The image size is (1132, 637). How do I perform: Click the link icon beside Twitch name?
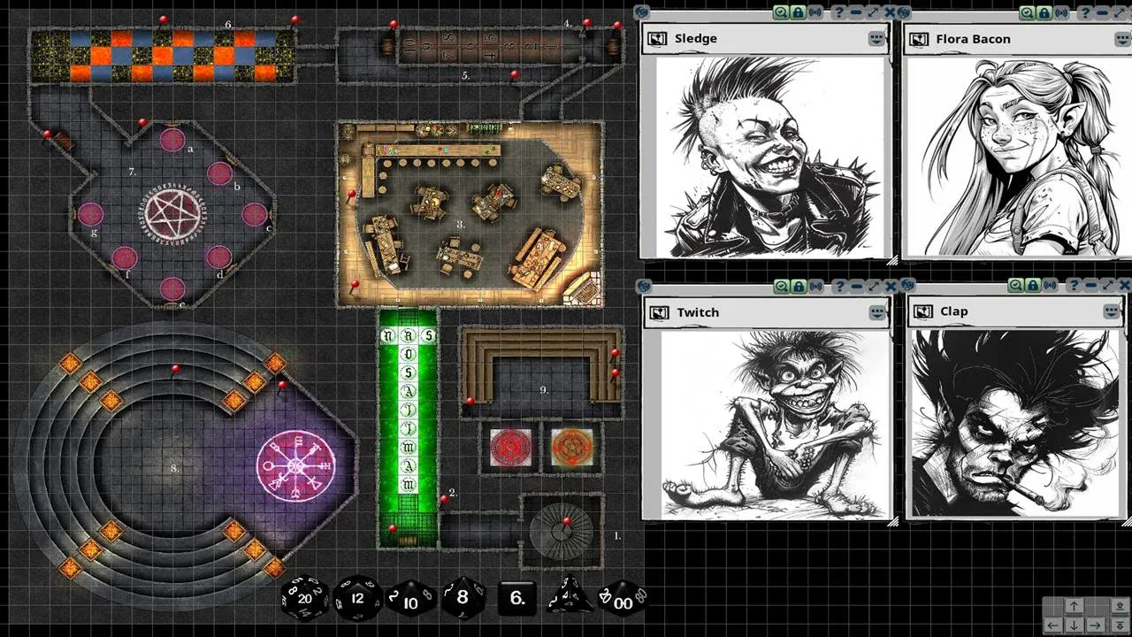[659, 312]
